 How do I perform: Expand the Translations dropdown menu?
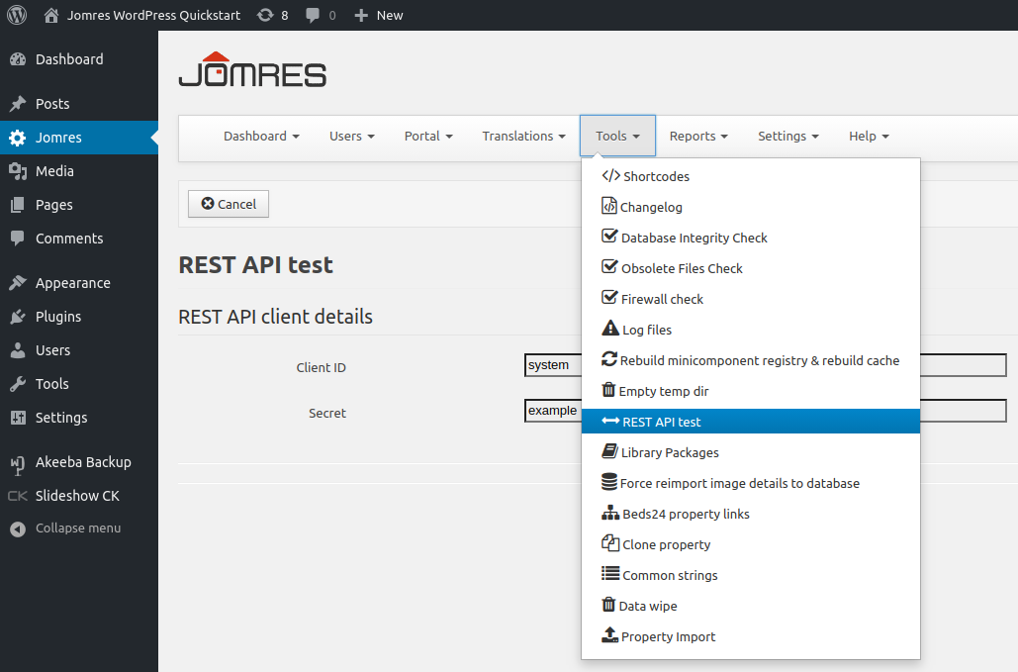(524, 137)
